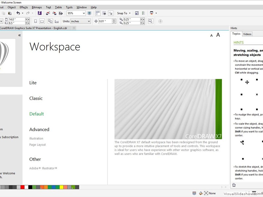Expand the color palette with double arrow

tap(226, 187)
